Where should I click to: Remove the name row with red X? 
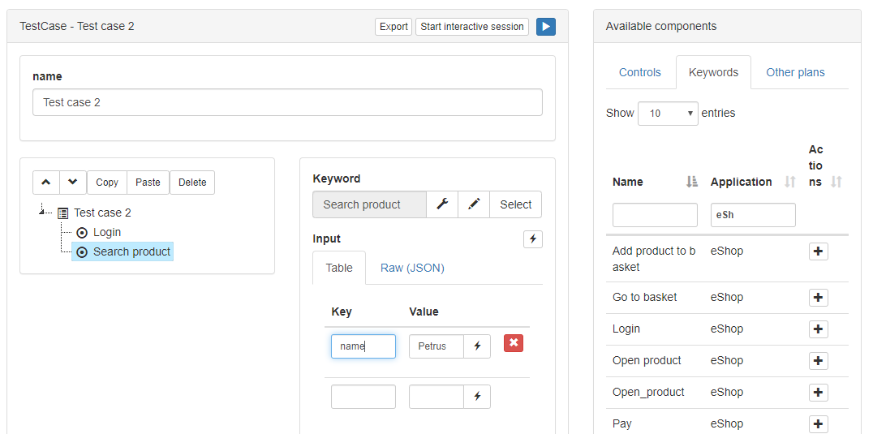(x=514, y=343)
